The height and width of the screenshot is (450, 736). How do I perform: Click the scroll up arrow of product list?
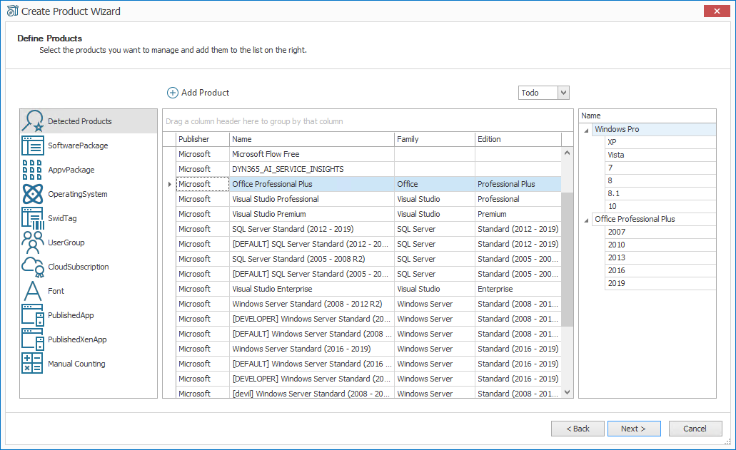pos(567,153)
